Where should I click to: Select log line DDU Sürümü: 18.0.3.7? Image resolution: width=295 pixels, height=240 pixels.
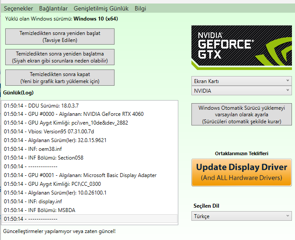[x=89, y=106]
